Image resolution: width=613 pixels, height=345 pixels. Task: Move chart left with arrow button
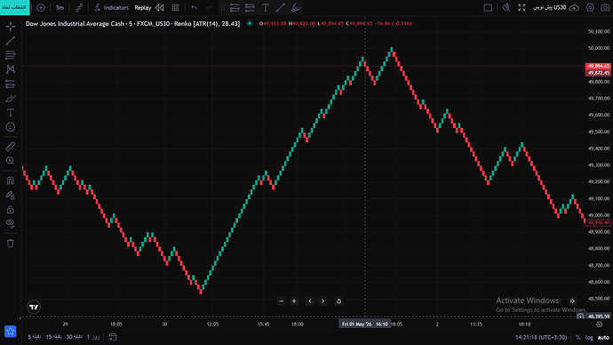coord(310,301)
